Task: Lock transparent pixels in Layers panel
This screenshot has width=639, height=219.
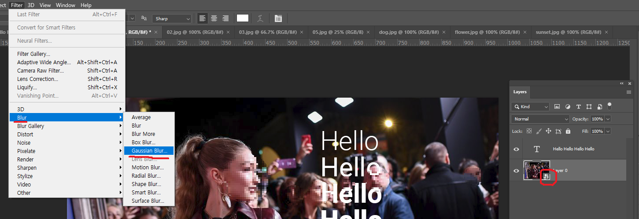Action: [529, 131]
